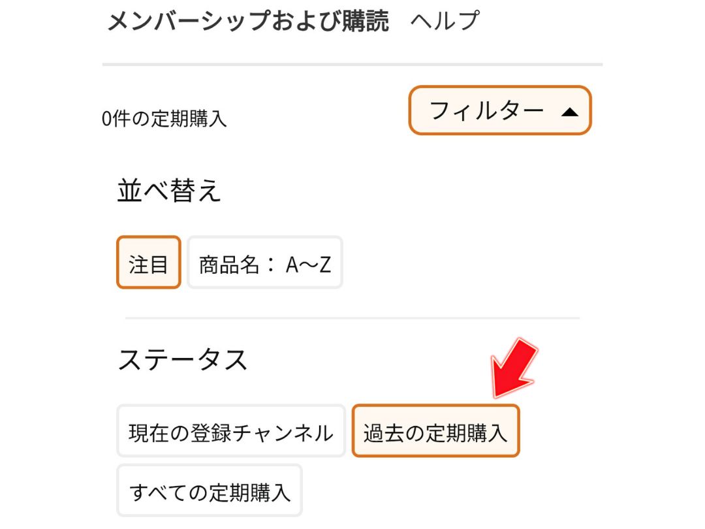705x529 pixels.
Task: Select the current channels status chip
Action: (231, 431)
